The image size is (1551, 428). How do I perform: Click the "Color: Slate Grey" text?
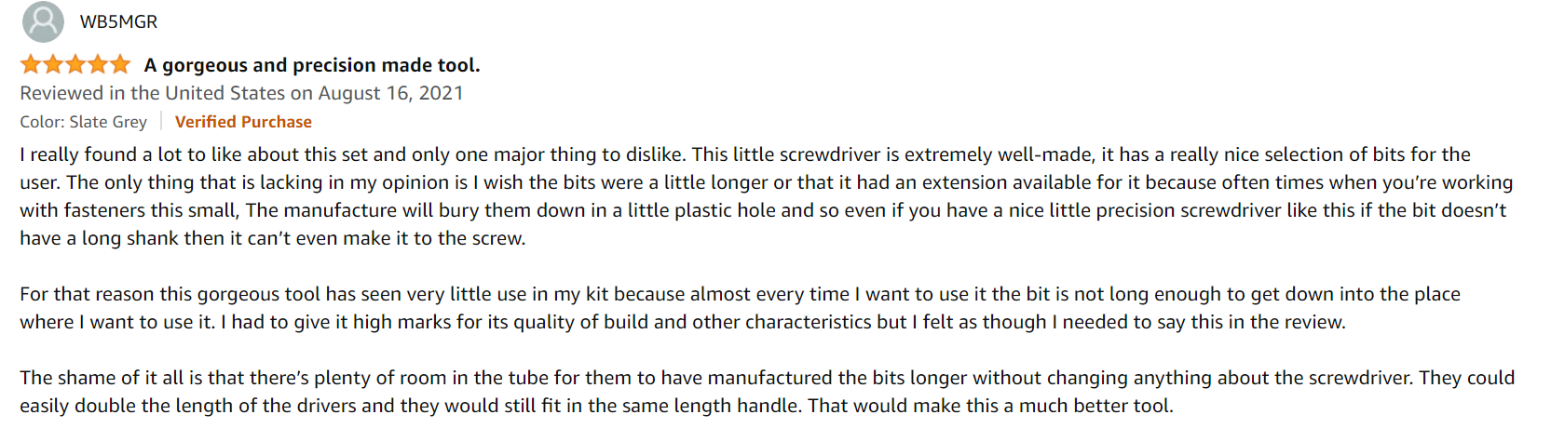pyautogui.click(x=84, y=122)
